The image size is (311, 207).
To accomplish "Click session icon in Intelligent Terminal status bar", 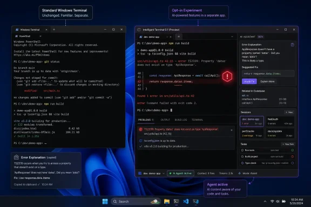I will (x=140, y=174).
